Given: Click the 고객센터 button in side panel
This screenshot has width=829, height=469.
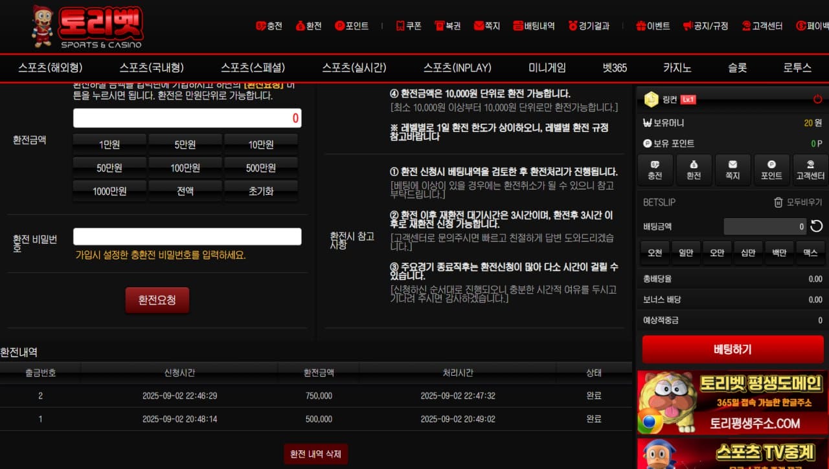Looking at the screenshot, I should 810,170.
